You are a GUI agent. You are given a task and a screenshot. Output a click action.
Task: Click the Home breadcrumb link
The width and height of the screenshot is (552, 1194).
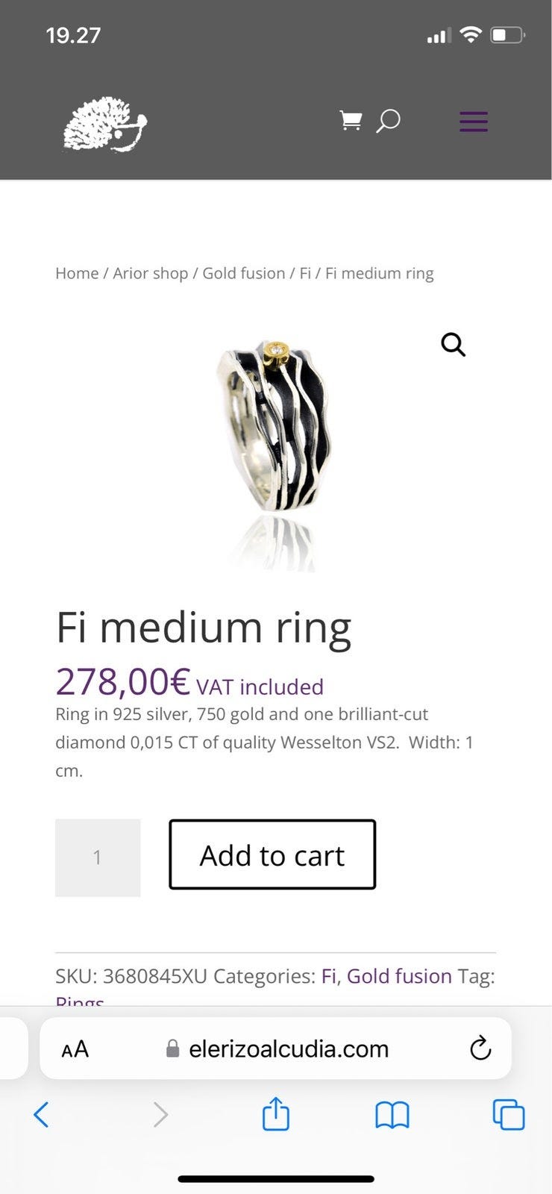point(77,273)
